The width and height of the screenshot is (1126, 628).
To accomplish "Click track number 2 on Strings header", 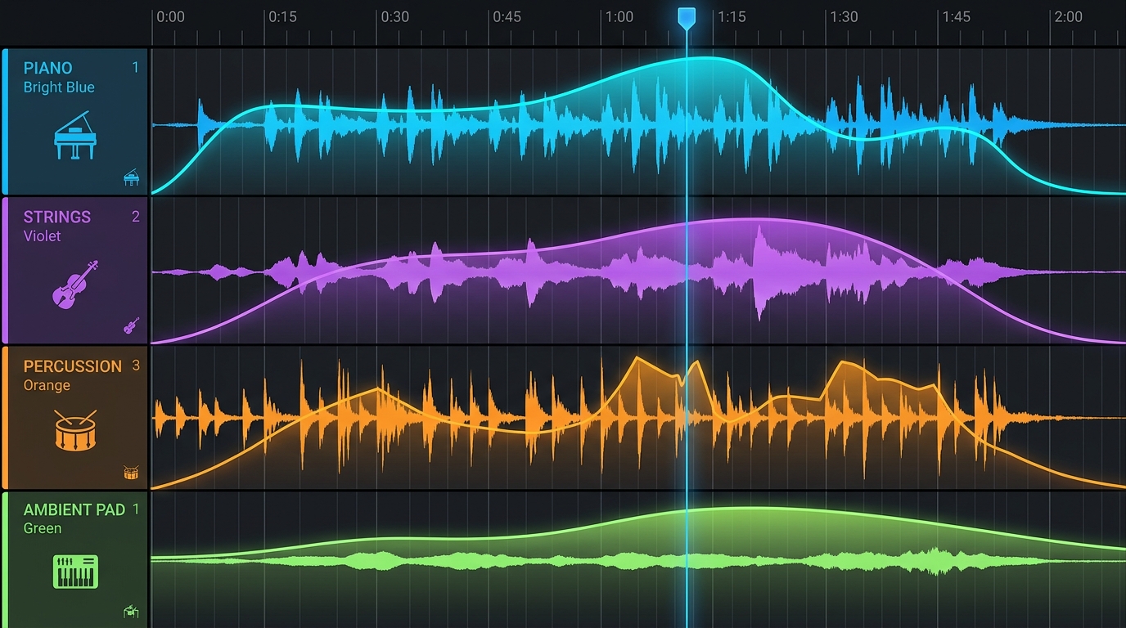I will click(x=136, y=217).
